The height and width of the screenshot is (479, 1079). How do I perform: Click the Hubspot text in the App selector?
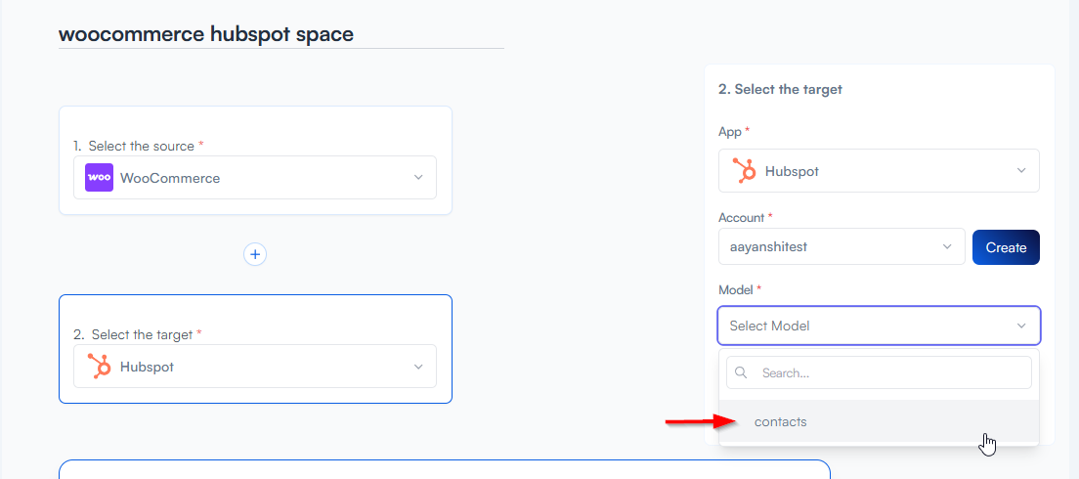pyautogui.click(x=792, y=171)
